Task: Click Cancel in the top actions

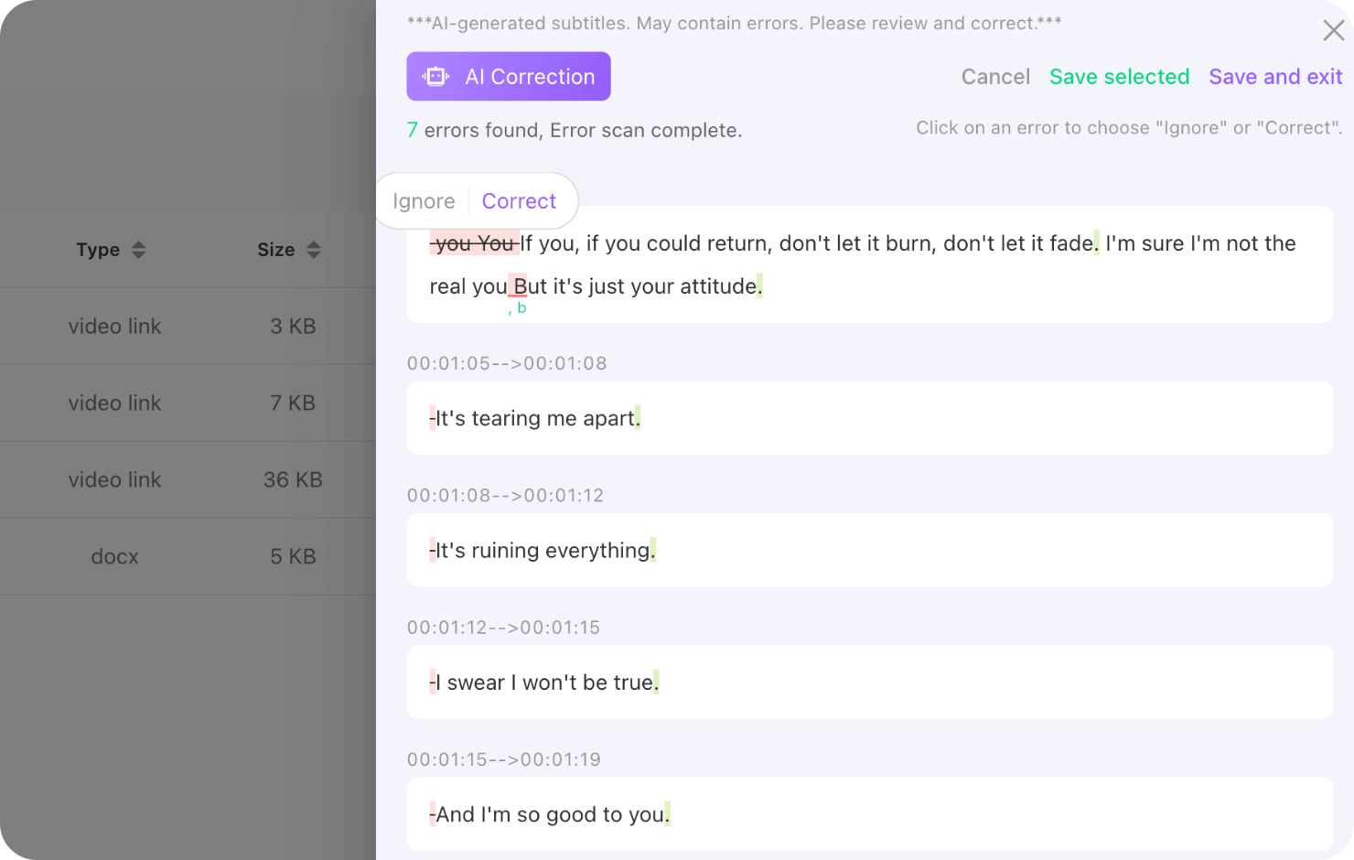Action: tap(995, 77)
